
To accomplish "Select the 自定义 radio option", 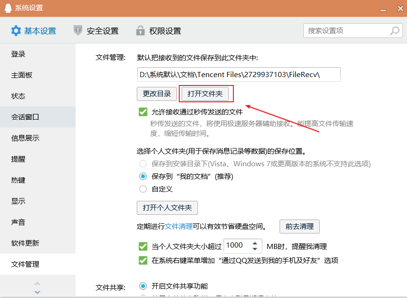I will pos(143,189).
